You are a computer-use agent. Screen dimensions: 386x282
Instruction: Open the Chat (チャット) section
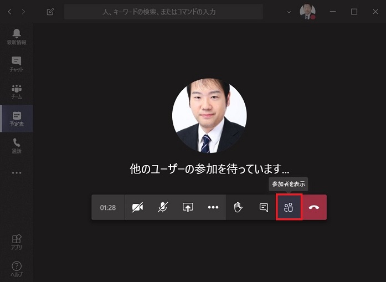pyautogui.click(x=17, y=64)
